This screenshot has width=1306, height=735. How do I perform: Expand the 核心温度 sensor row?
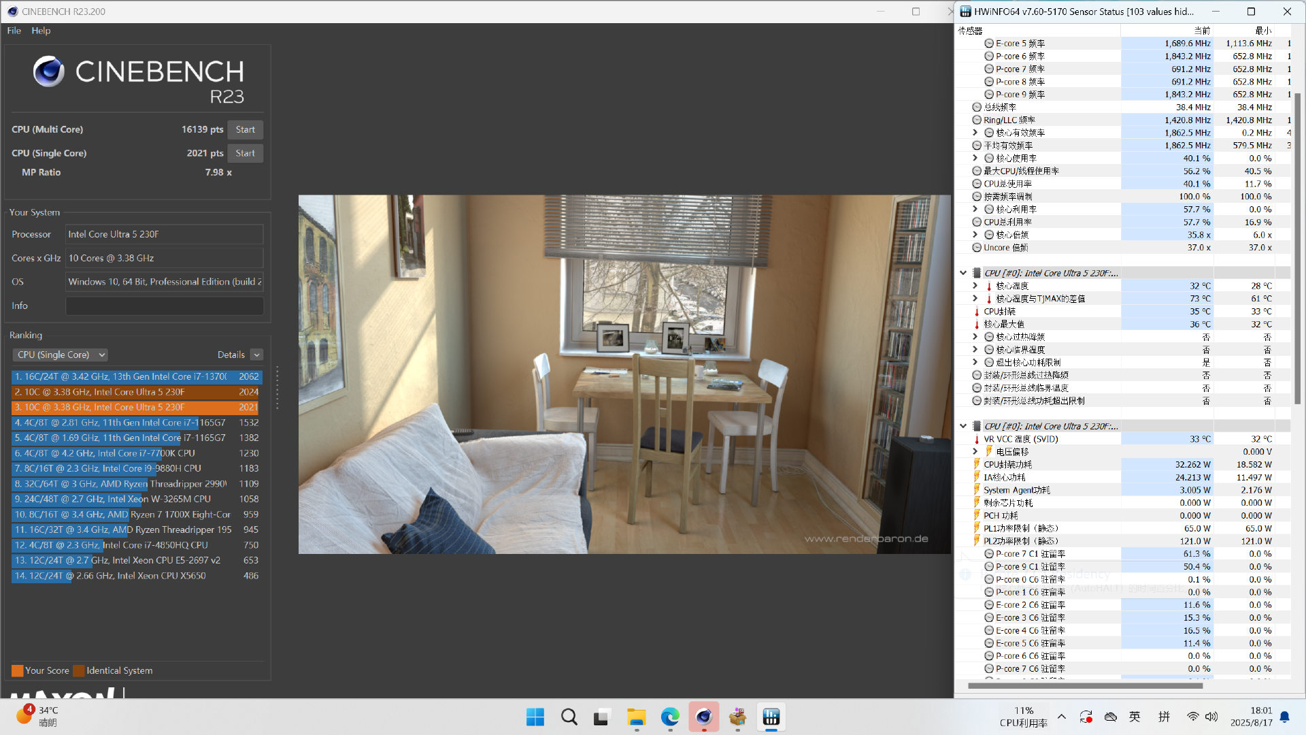(x=975, y=286)
